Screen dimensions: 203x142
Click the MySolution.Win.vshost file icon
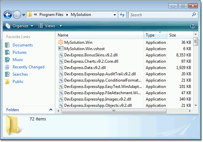61,48
